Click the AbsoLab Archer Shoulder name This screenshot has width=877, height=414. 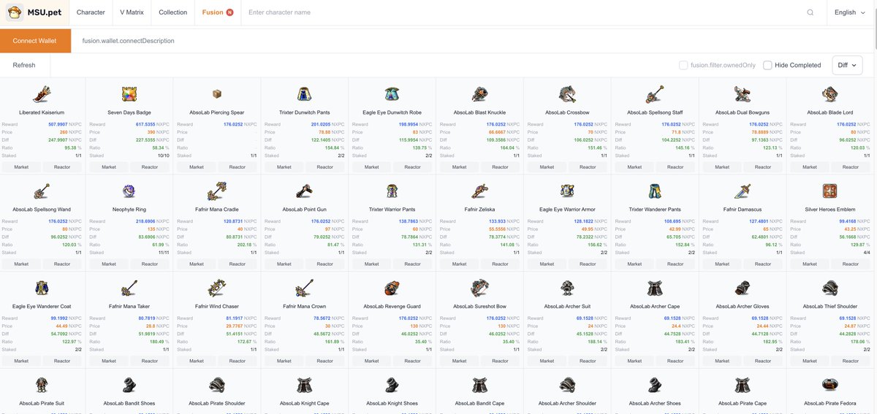pos(567,403)
